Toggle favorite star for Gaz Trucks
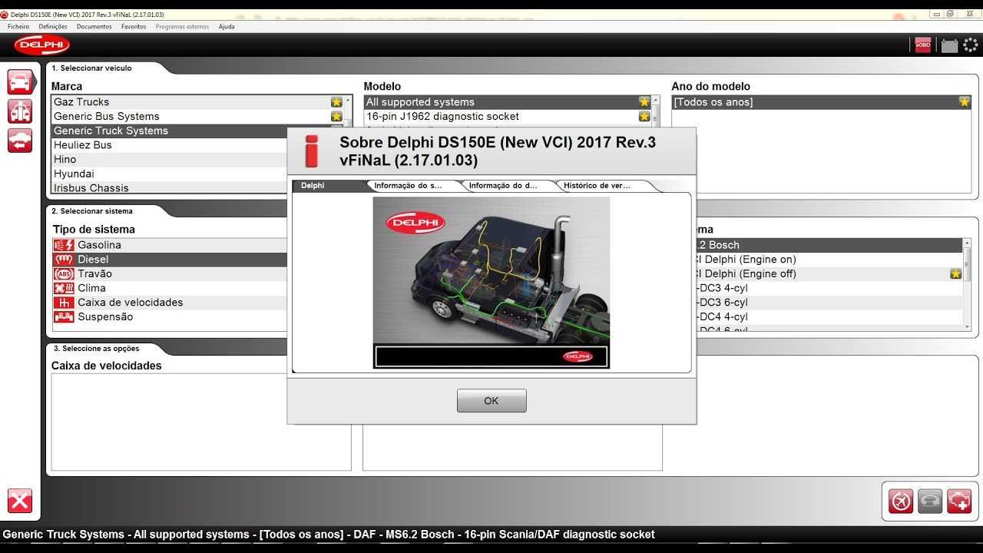This screenshot has height=553, width=983. click(x=336, y=102)
